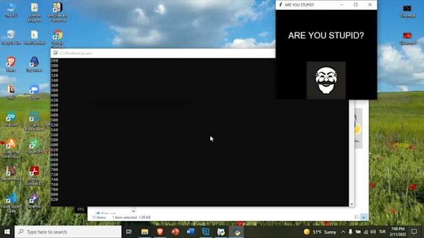Switch File Explorer to details view

click(357, 217)
